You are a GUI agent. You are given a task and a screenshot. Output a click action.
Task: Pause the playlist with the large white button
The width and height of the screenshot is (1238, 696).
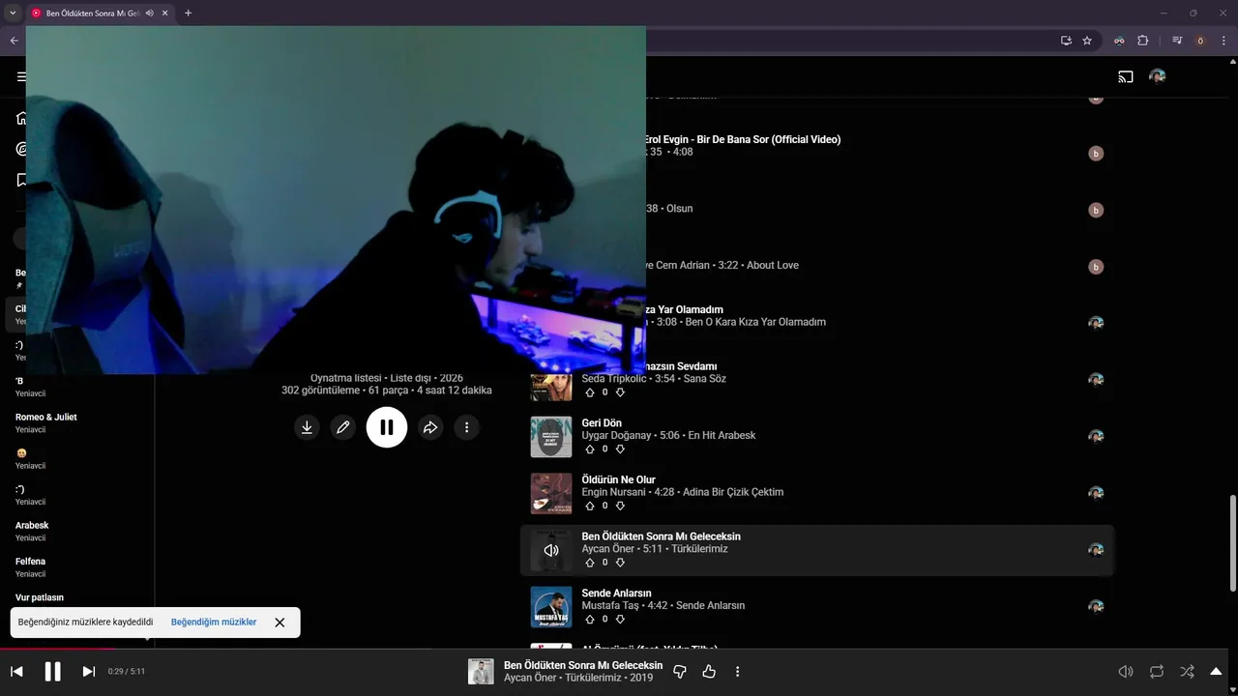click(x=386, y=426)
